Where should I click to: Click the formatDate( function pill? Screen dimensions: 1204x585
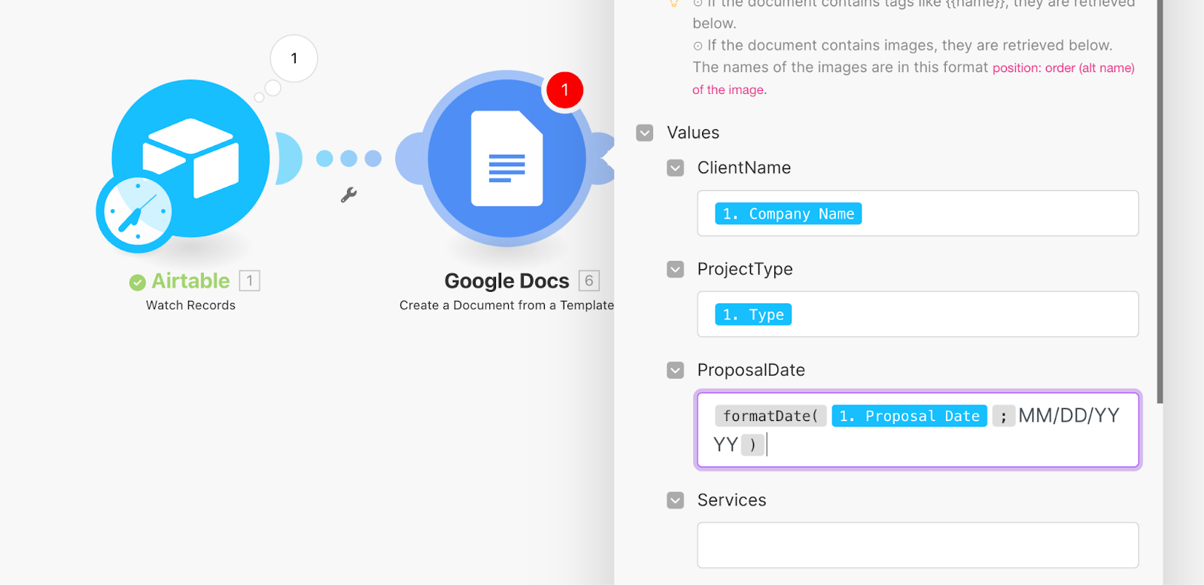[771, 416]
